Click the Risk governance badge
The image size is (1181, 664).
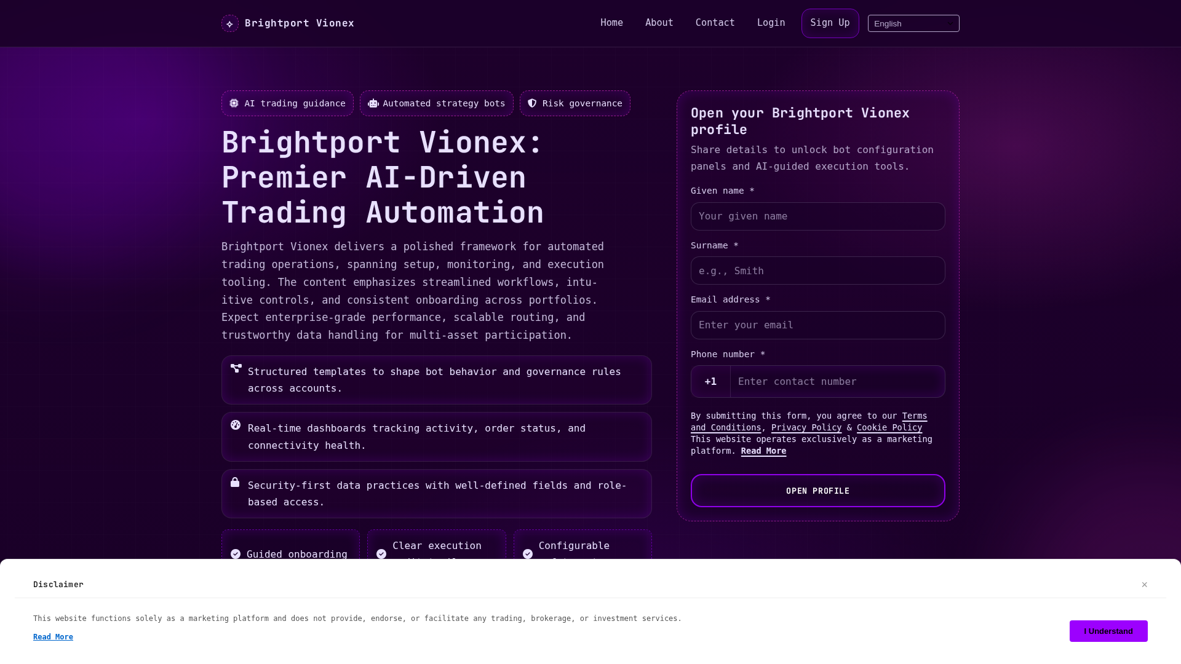click(x=575, y=103)
